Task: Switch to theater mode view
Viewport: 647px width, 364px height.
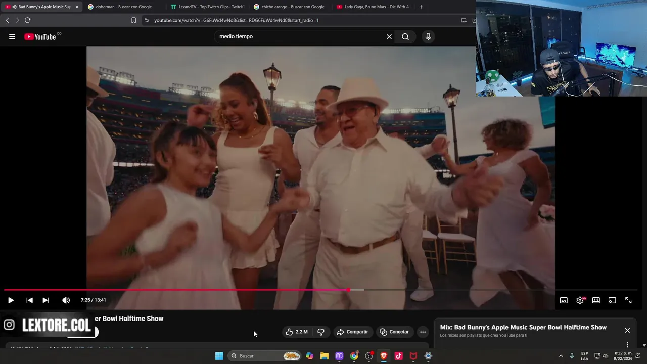Action: [x=596, y=300]
